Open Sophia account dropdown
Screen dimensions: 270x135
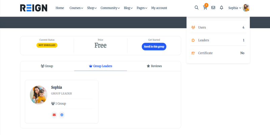(x=235, y=8)
